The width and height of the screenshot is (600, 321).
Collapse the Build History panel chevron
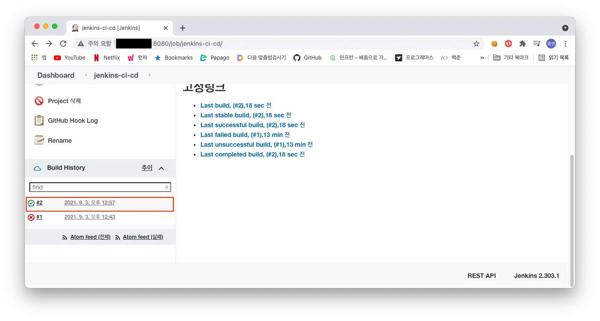(161, 168)
